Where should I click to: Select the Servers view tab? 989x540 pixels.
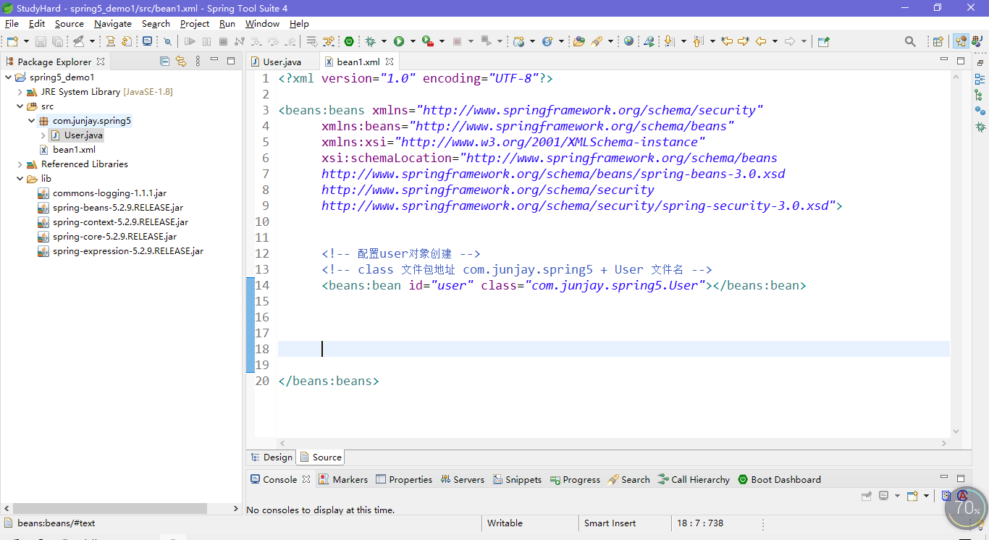(x=462, y=479)
